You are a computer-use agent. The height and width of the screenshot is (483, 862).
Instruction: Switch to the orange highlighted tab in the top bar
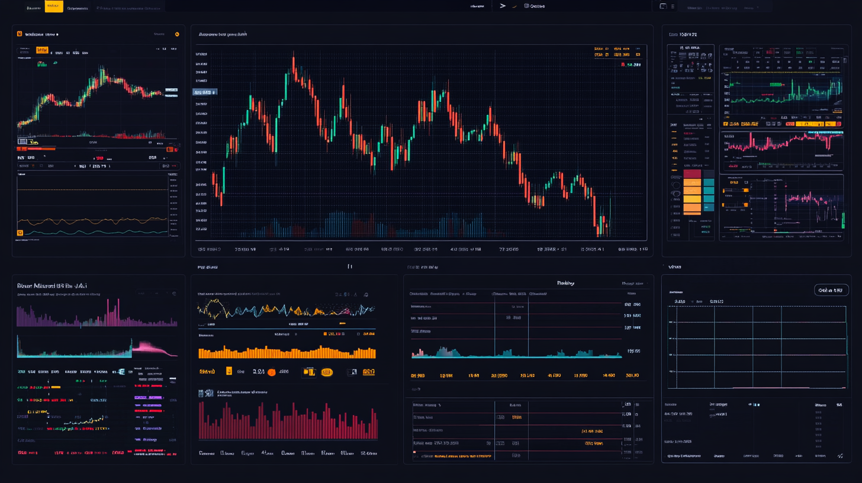coord(54,7)
